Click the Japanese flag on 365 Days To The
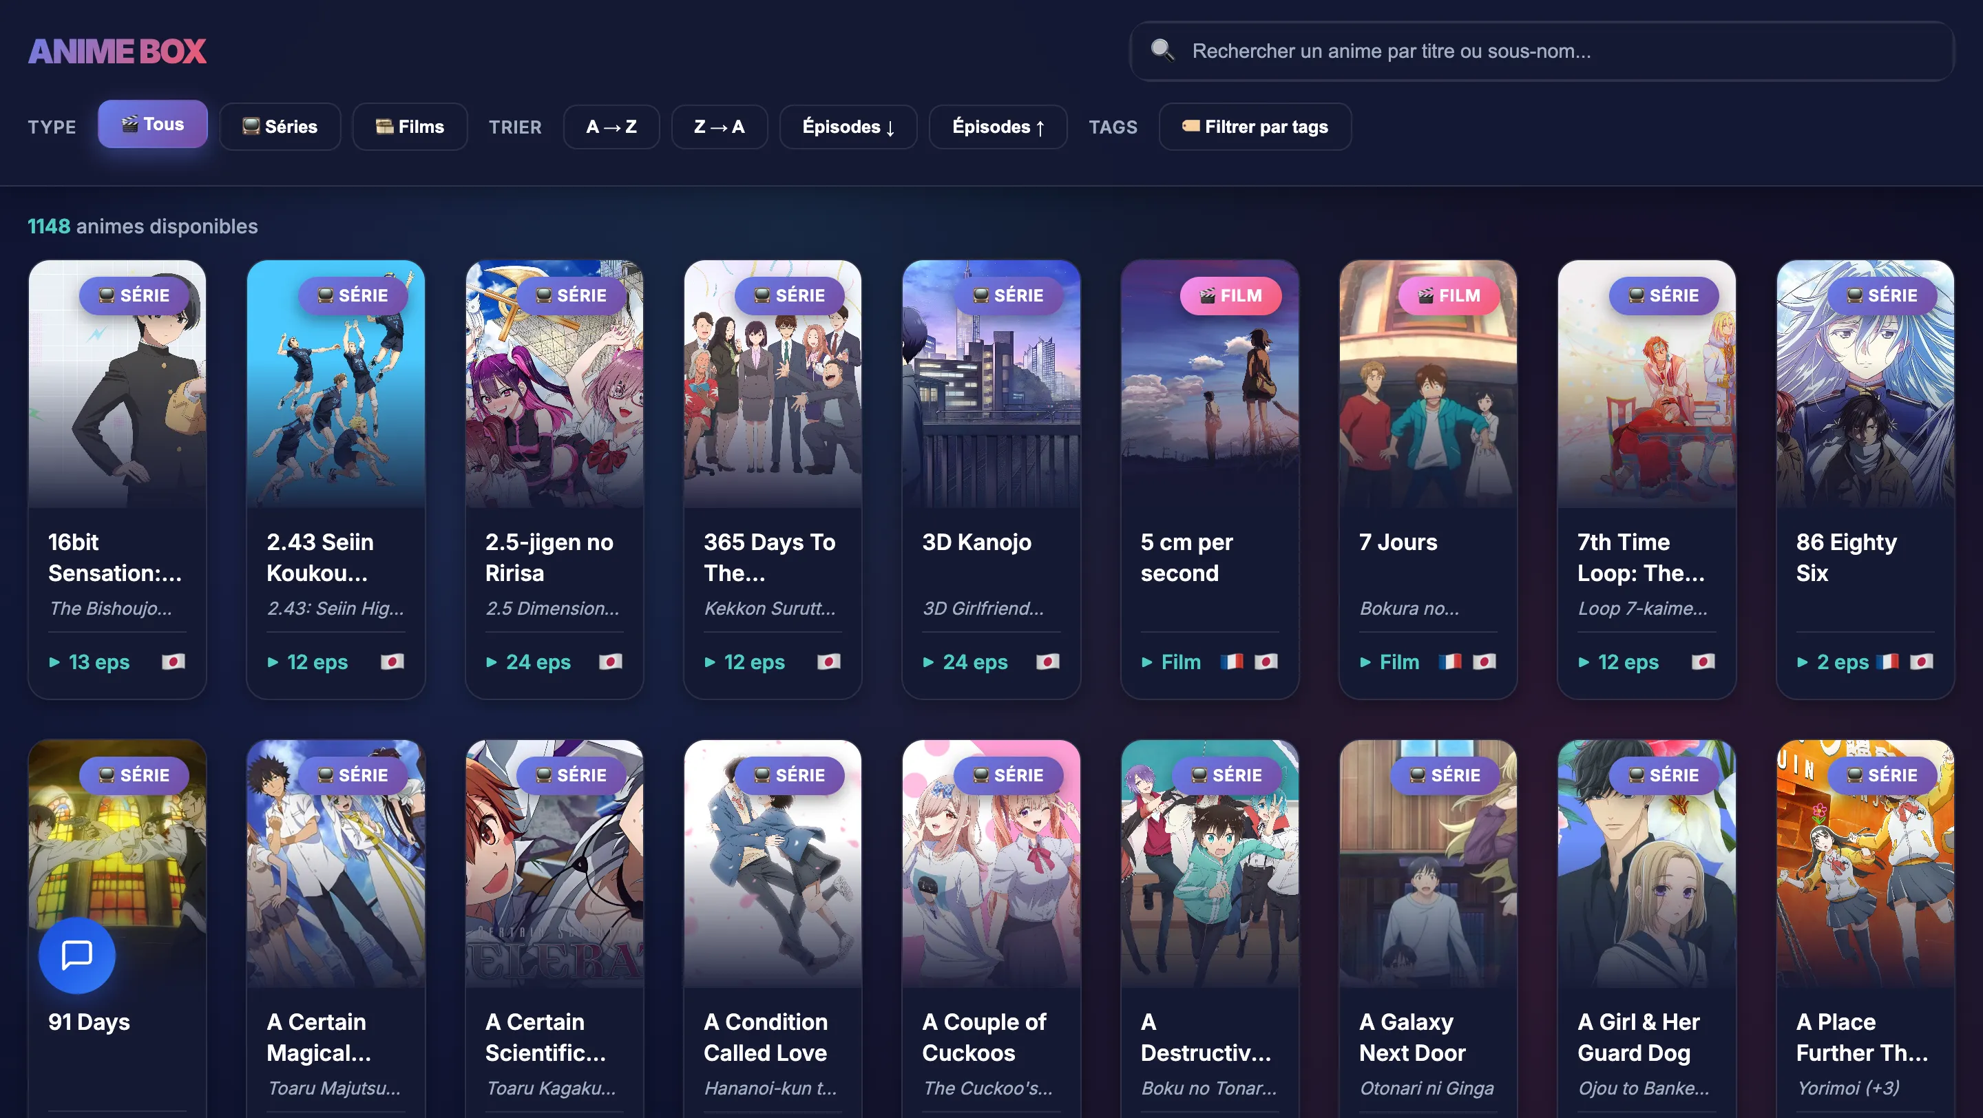This screenshot has width=1983, height=1118. click(829, 662)
